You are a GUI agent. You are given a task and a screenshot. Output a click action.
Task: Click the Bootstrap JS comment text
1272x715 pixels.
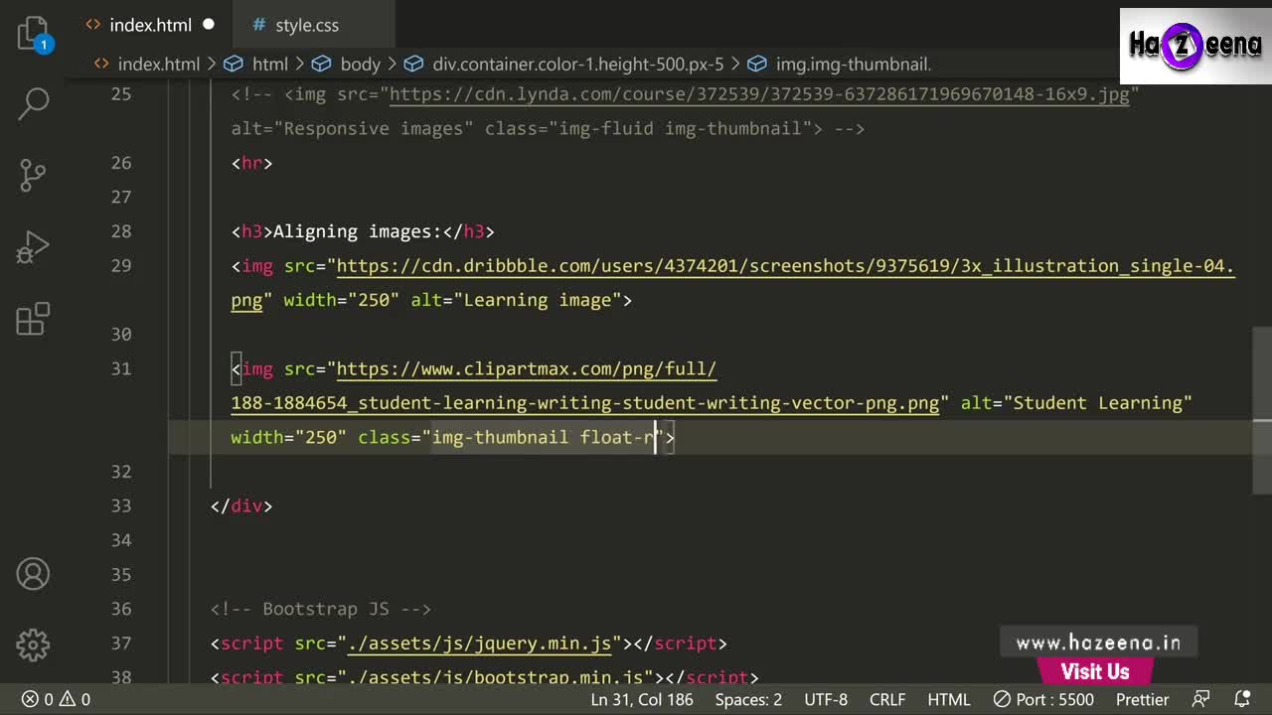321,609
